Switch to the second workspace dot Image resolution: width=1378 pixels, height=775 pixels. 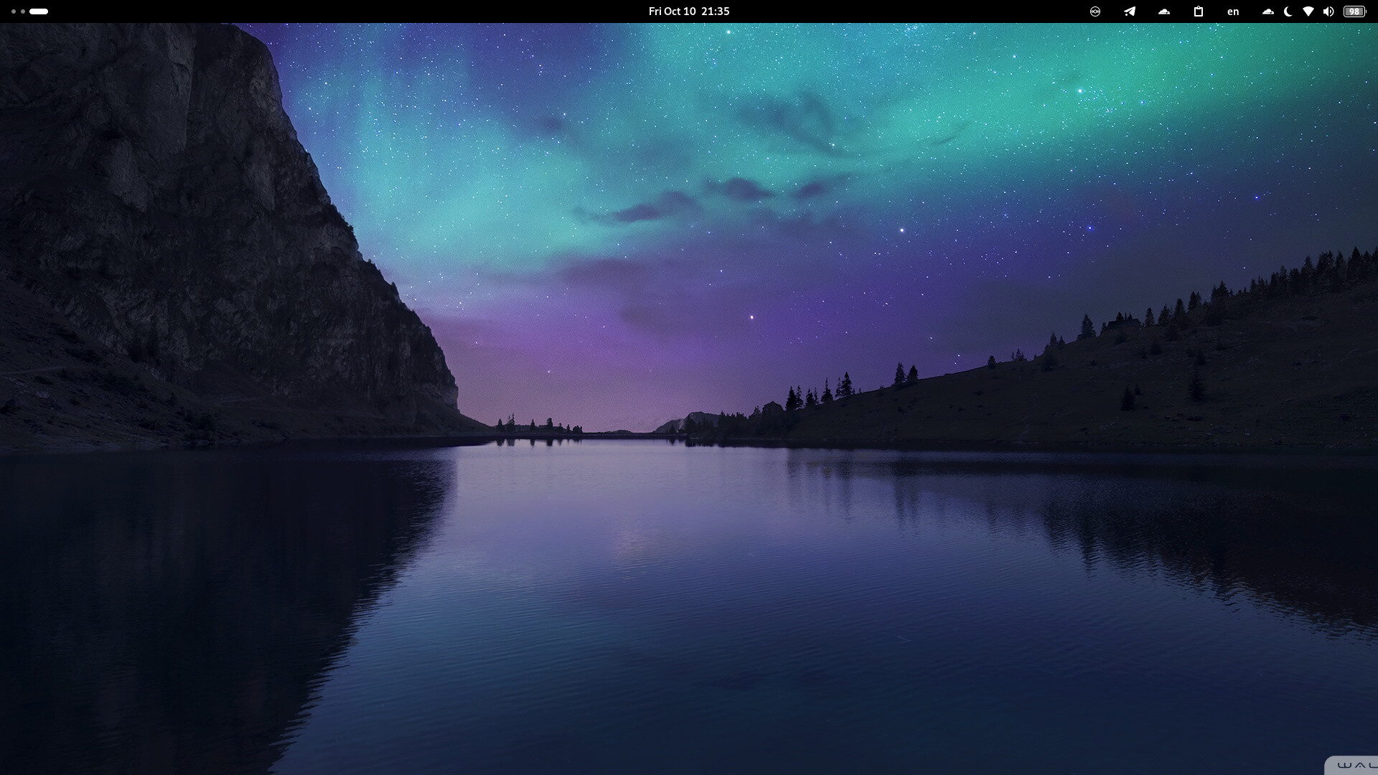pos(23,11)
